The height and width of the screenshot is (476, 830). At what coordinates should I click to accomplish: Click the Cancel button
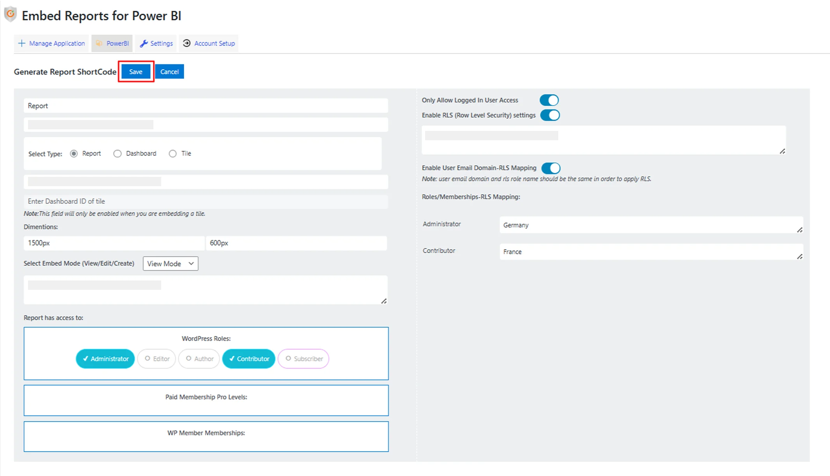pyautogui.click(x=169, y=72)
